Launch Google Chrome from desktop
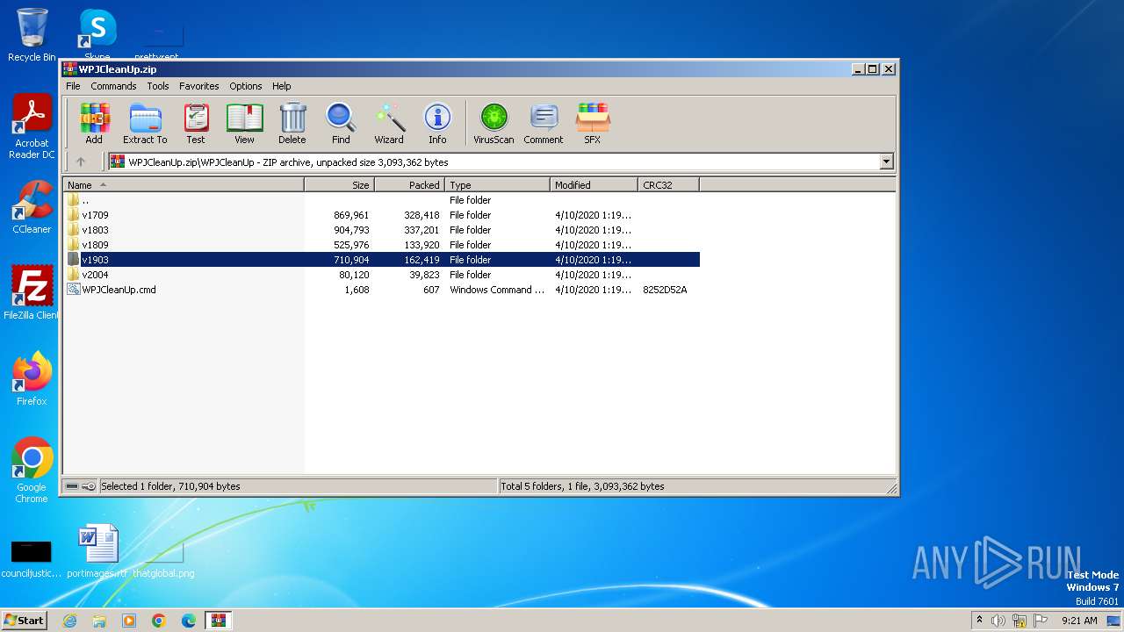This screenshot has width=1124, height=632. (32, 470)
